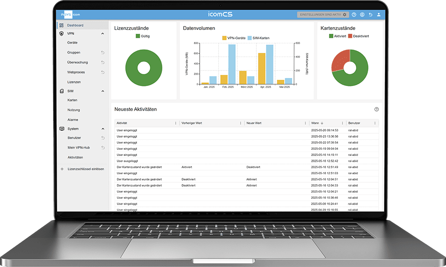Viewport: 446px width, 267px height.
Task: Click the icomCS title in header
Action: [220, 14]
